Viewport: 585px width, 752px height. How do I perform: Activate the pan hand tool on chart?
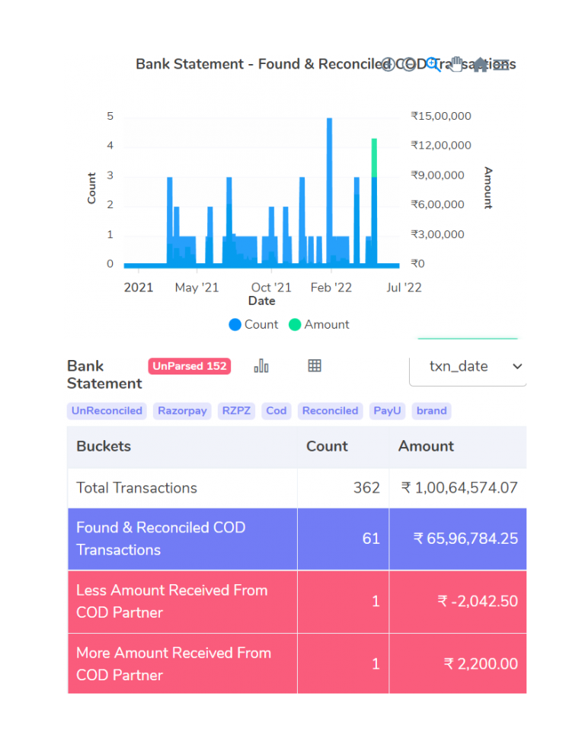coord(456,64)
